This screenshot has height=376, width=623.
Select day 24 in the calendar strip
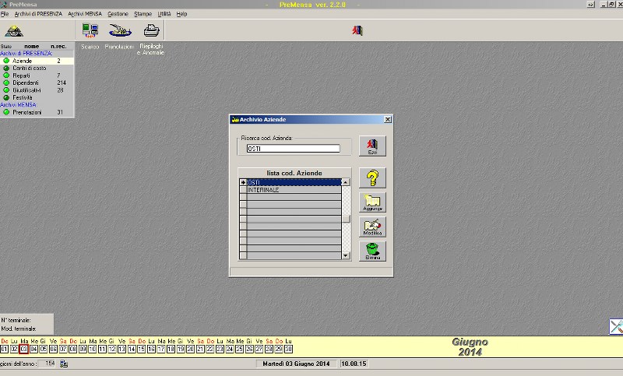click(x=230, y=349)
